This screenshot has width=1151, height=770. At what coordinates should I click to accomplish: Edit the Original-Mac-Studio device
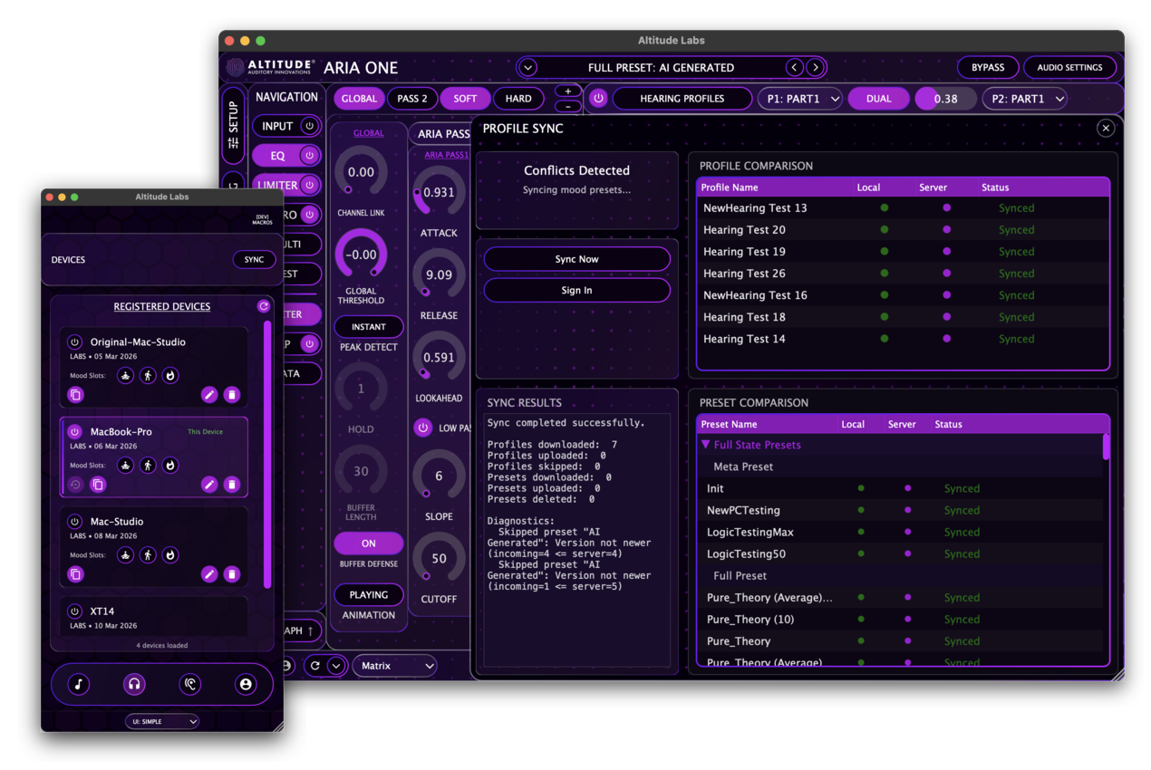(209, 395)
